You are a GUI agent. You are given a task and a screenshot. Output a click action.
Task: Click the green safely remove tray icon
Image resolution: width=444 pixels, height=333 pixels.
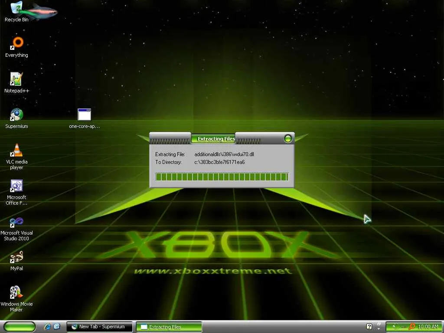pos(394,327)
